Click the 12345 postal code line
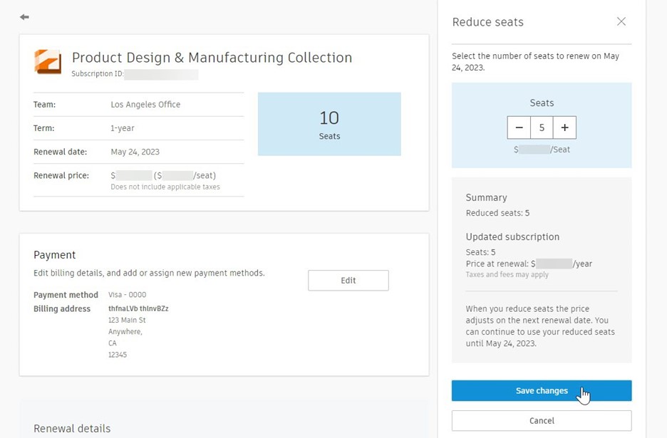Viewport: 667px width, 438px height. click(x=118, y=355)
